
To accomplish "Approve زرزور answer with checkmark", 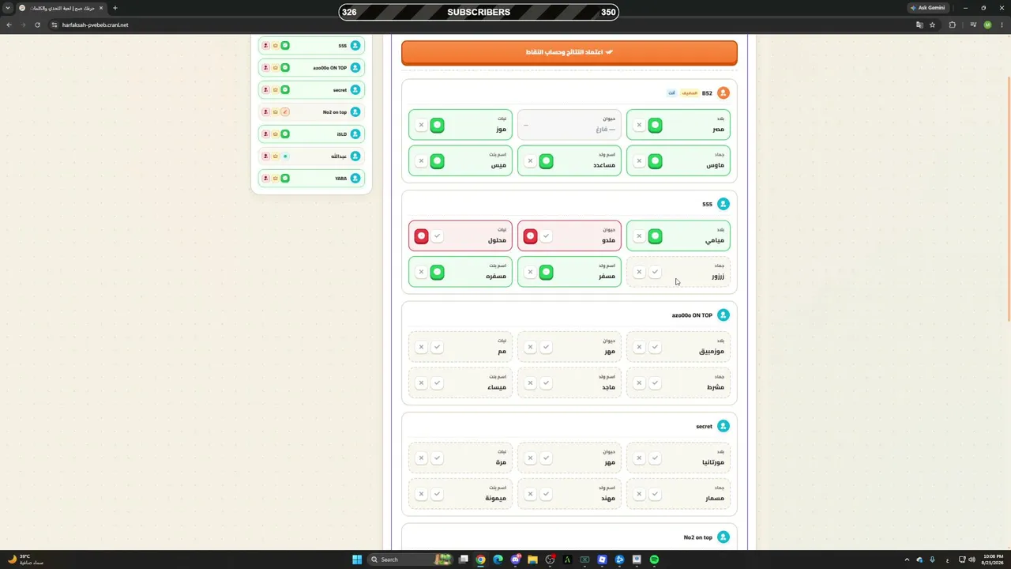I will [x=655, y=272].
